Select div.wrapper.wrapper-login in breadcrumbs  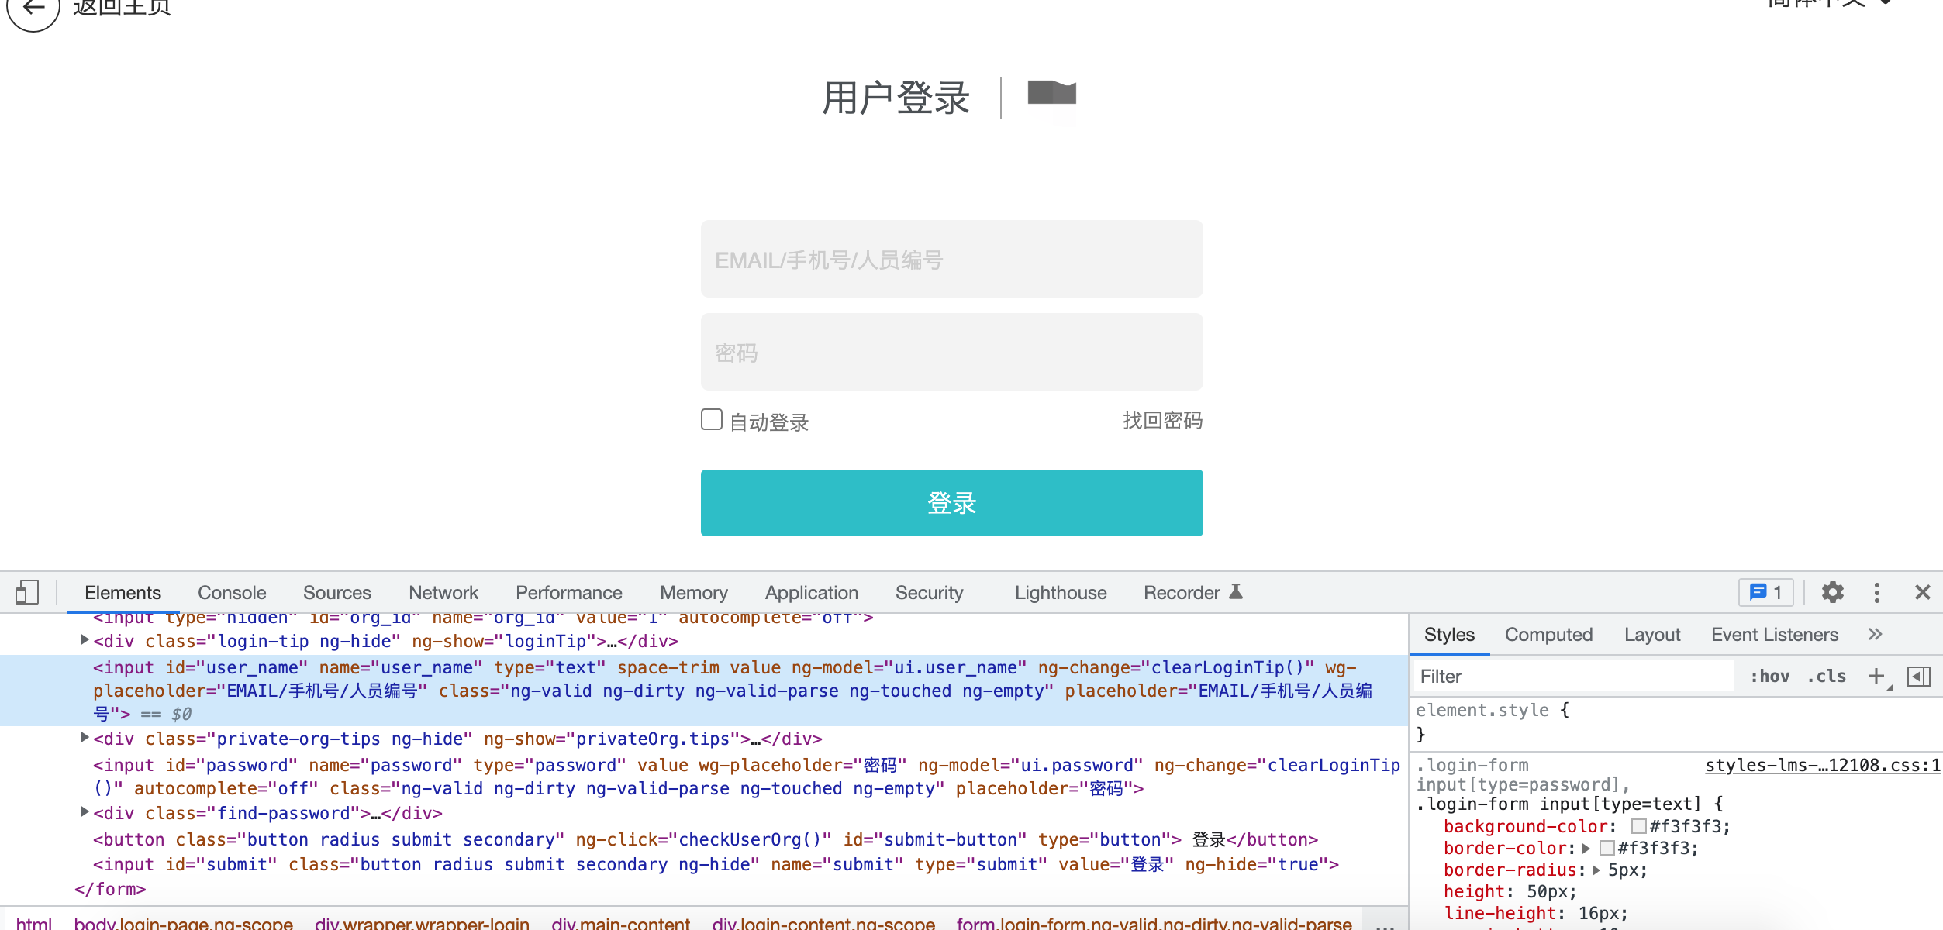tap(422, 922)
